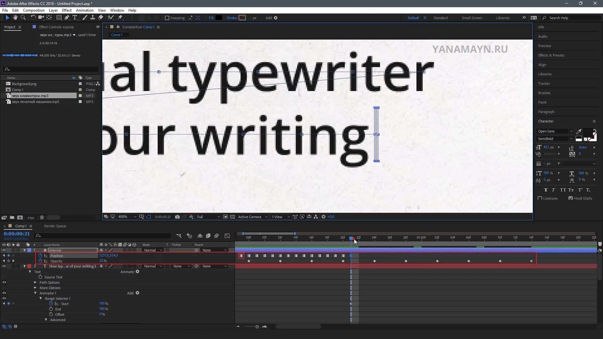Click the Effects & Presets panel title
Viewport: 603px width, 339px height.
[551, 55]
